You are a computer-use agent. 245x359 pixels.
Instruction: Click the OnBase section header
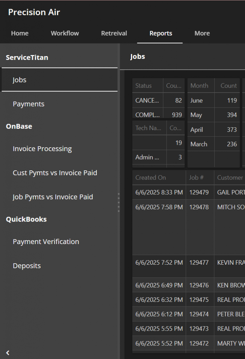tap(19, 126)
